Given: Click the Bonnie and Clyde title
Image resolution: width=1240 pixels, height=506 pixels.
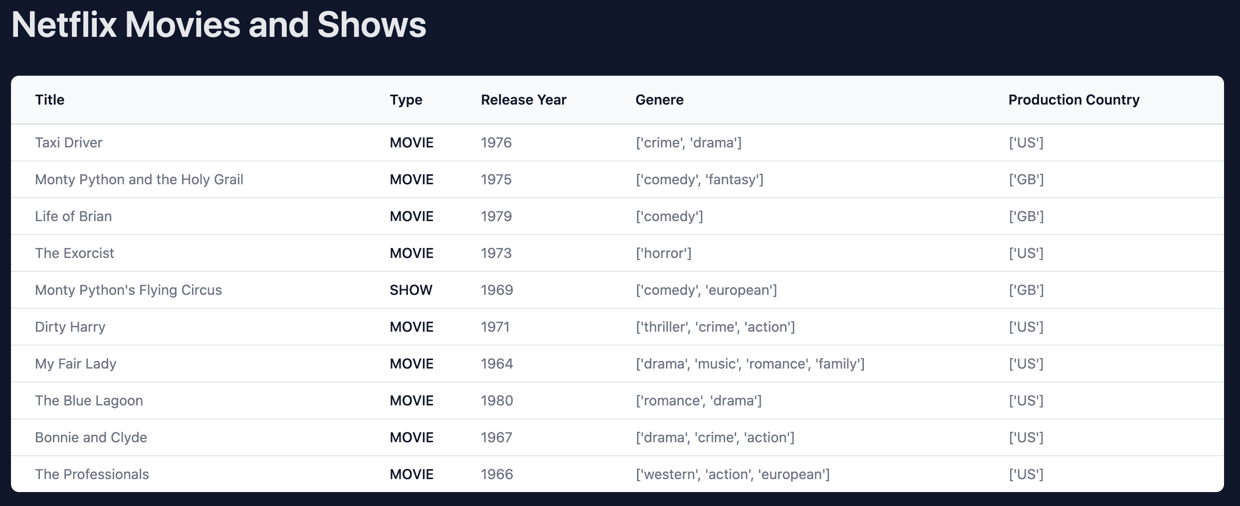Looking at the screenshot, I should pos(91,437).
